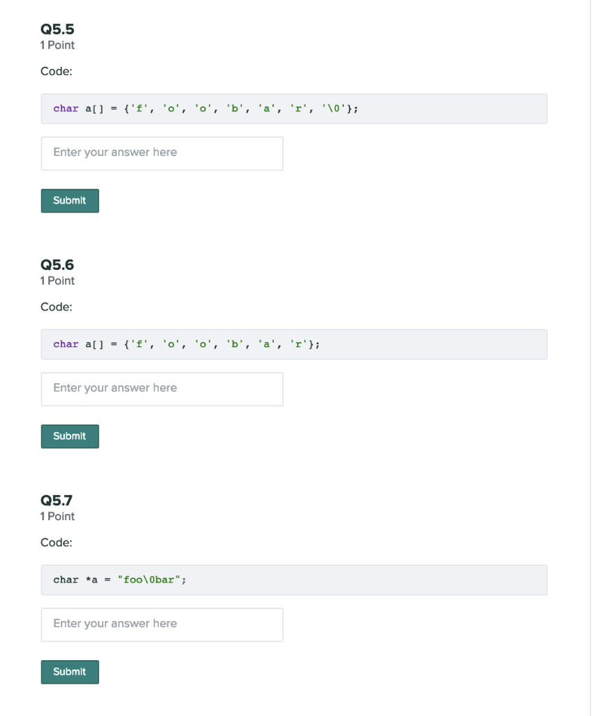
Task: Click the answer field for Q5.7
Action: [x=161, y=624]
